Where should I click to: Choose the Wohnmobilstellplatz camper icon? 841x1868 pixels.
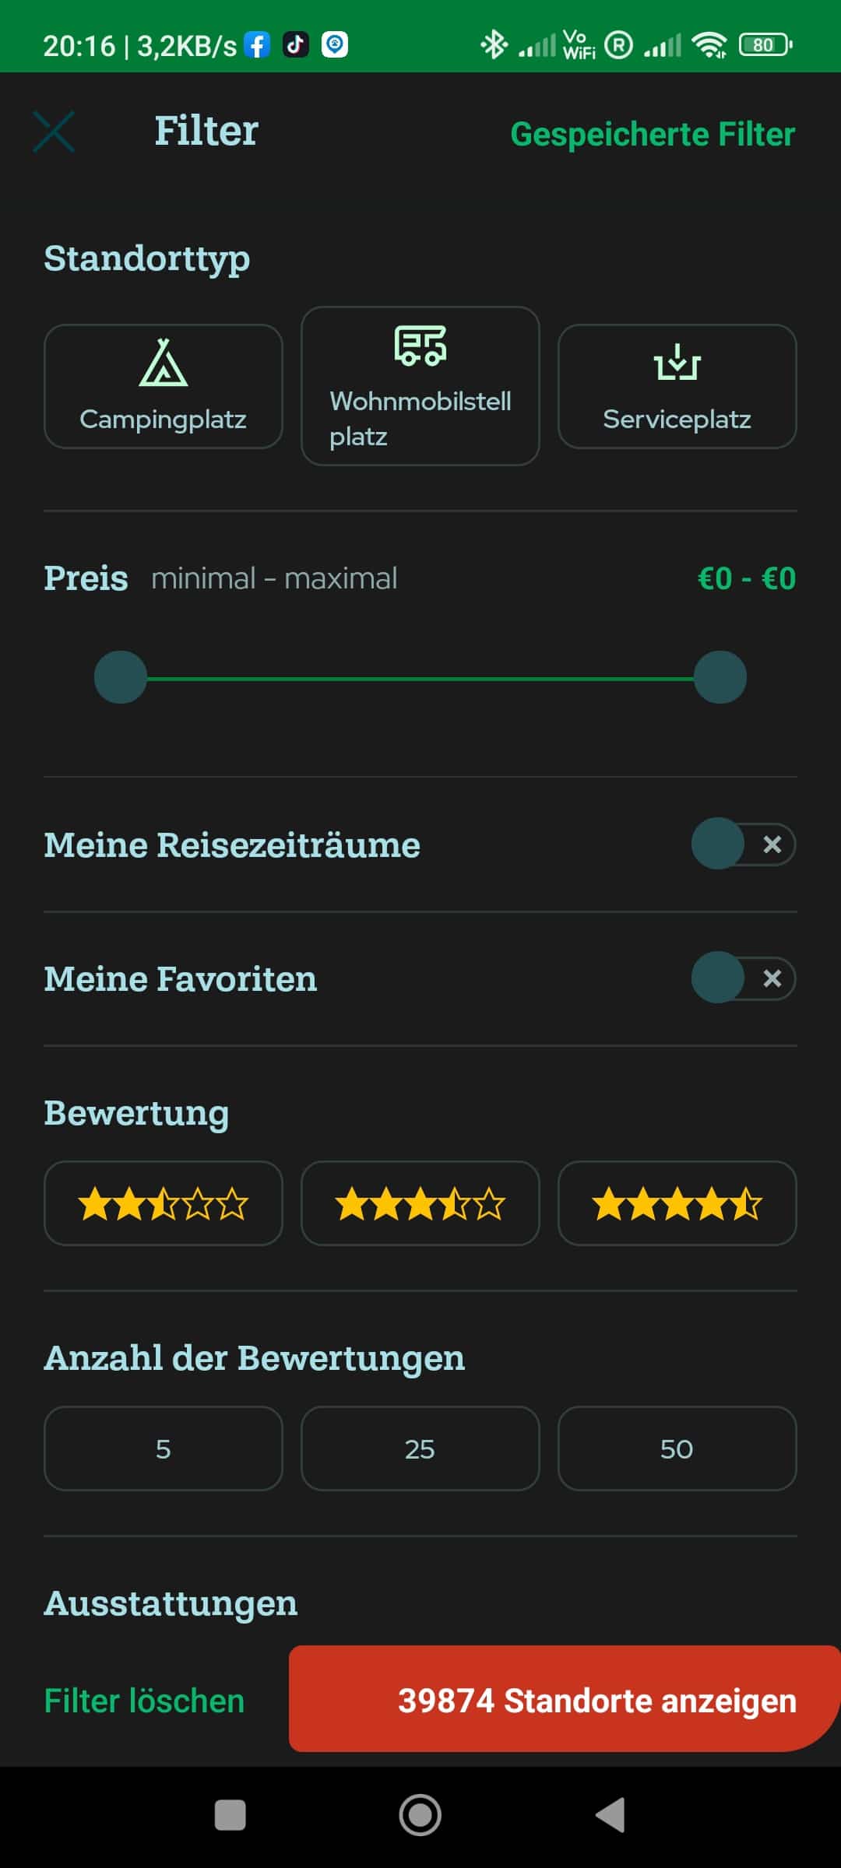click(420, 345)
